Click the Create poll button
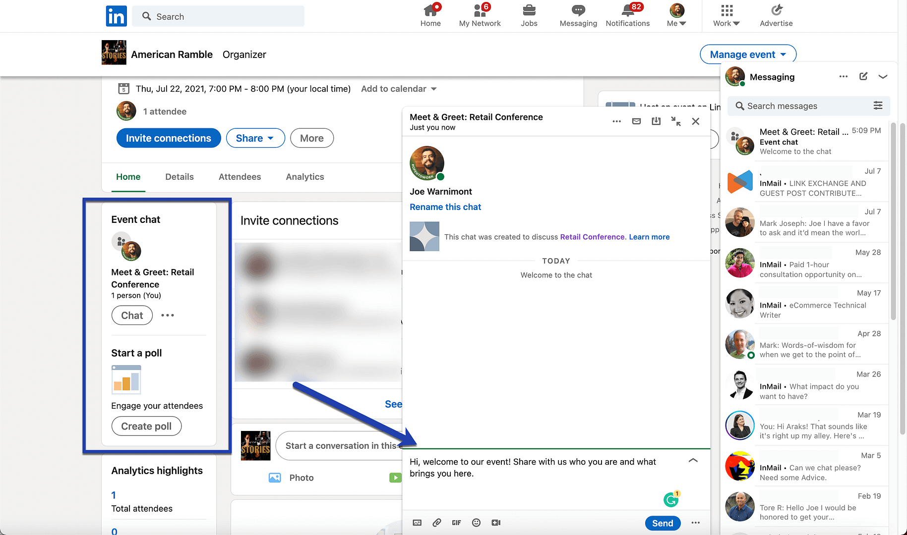Image resolution: width=907 pixels, height=535 pixels. point(146,426)
